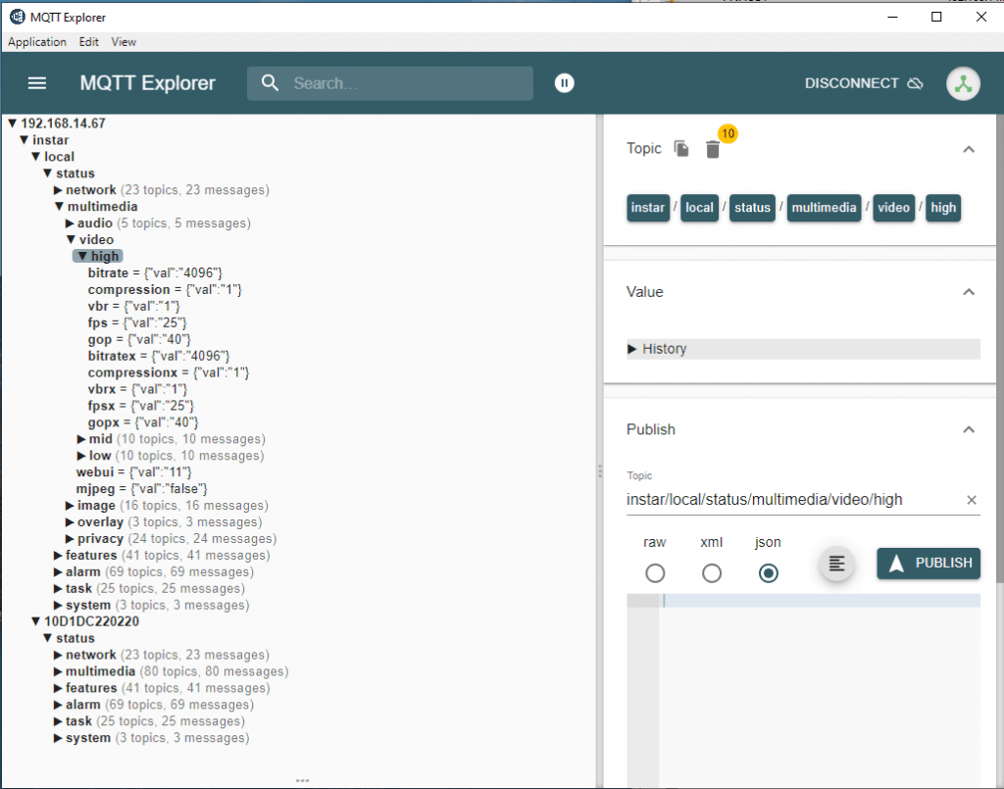Expand the mid video topic node
1004x789 pixels.
tap(81, 439)
